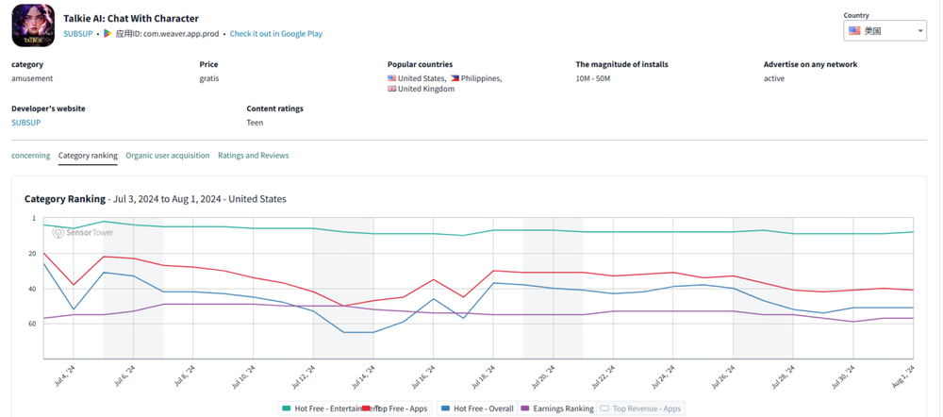Select the Category ranking tab
The width and height of the screenshot is (943, 417).
[88, 156]
